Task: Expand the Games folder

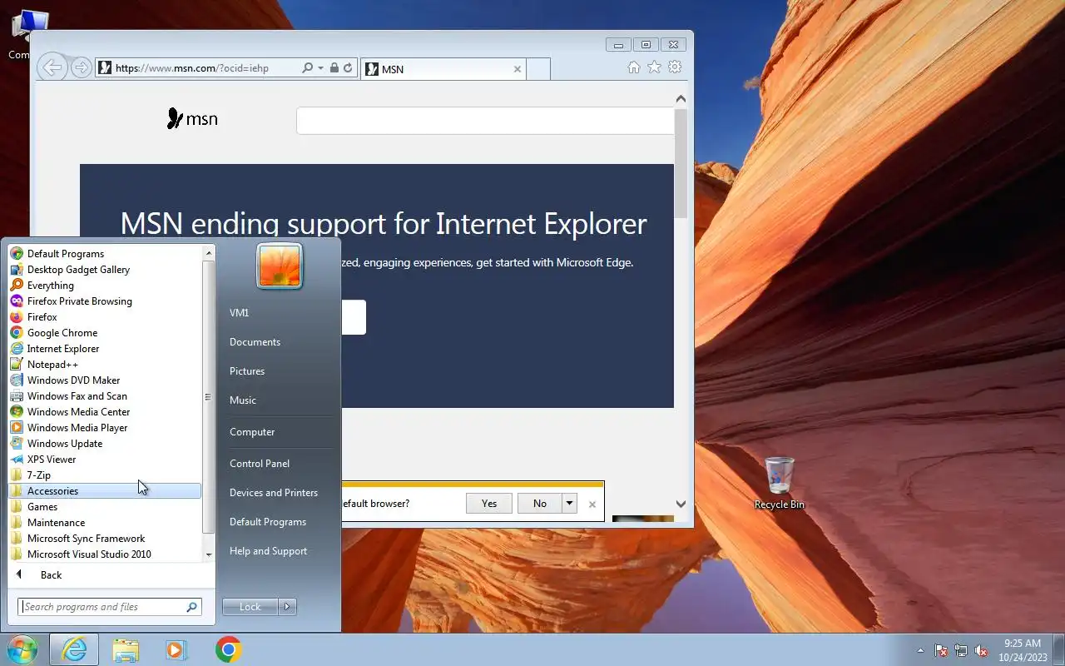Action: 105,507
